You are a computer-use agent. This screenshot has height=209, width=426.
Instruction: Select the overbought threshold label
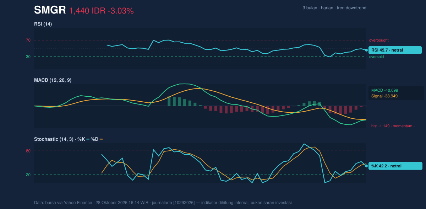pos(379,40)
